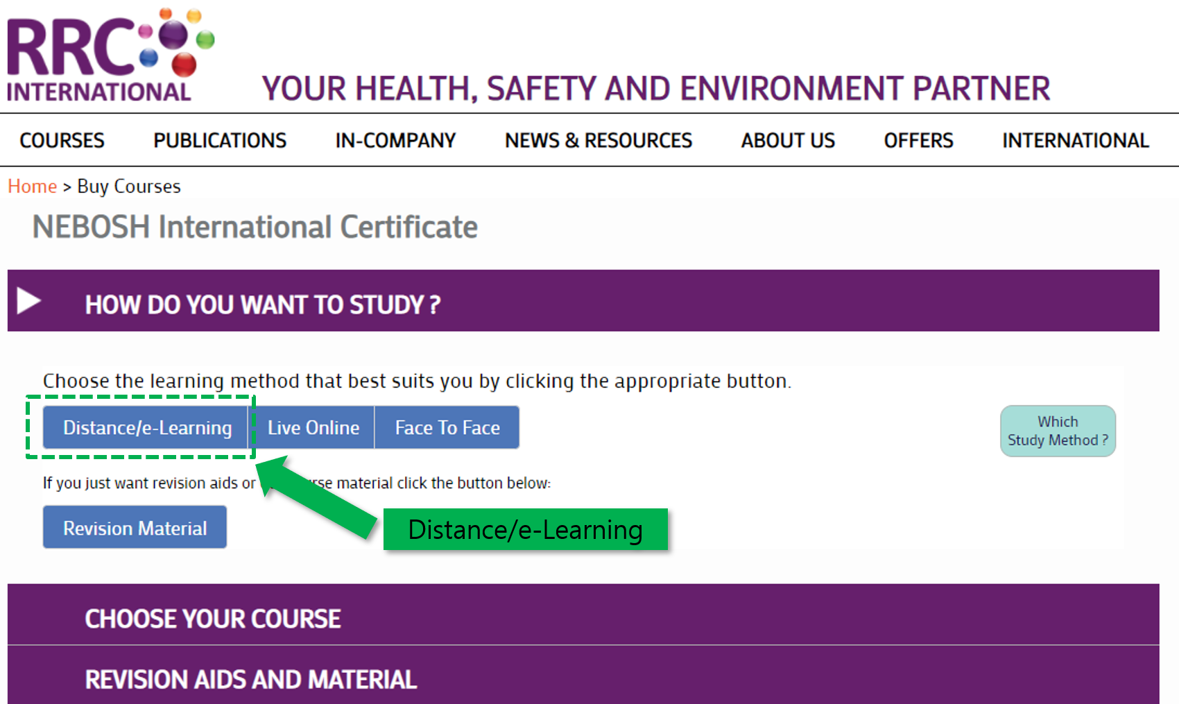The width and height of the screenshot is (1179, 704).
Task: Select the Live Online study button
Action: click(313, 427)
